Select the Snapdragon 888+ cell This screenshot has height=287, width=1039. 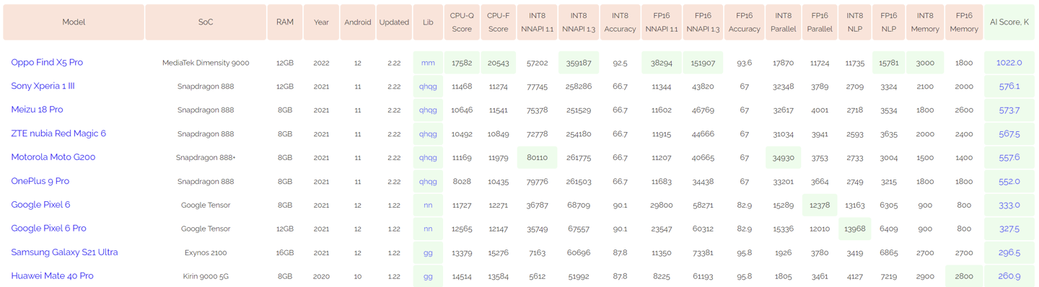[206, 158]
